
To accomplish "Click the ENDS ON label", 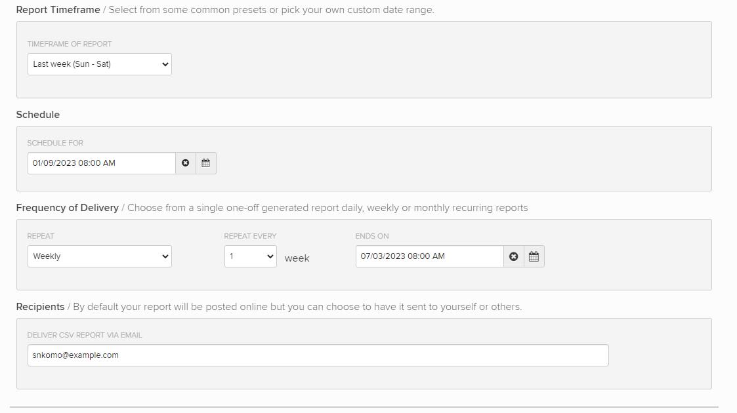I will click(371, 235).
